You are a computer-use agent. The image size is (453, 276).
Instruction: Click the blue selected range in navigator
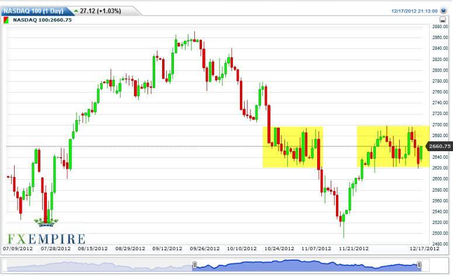[x=304, y=266]
